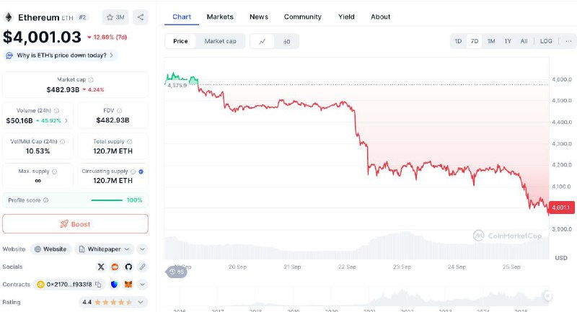Click the Boost button
Image resolution: width=577 pixels, height=312 pixels.
(75, 224)
